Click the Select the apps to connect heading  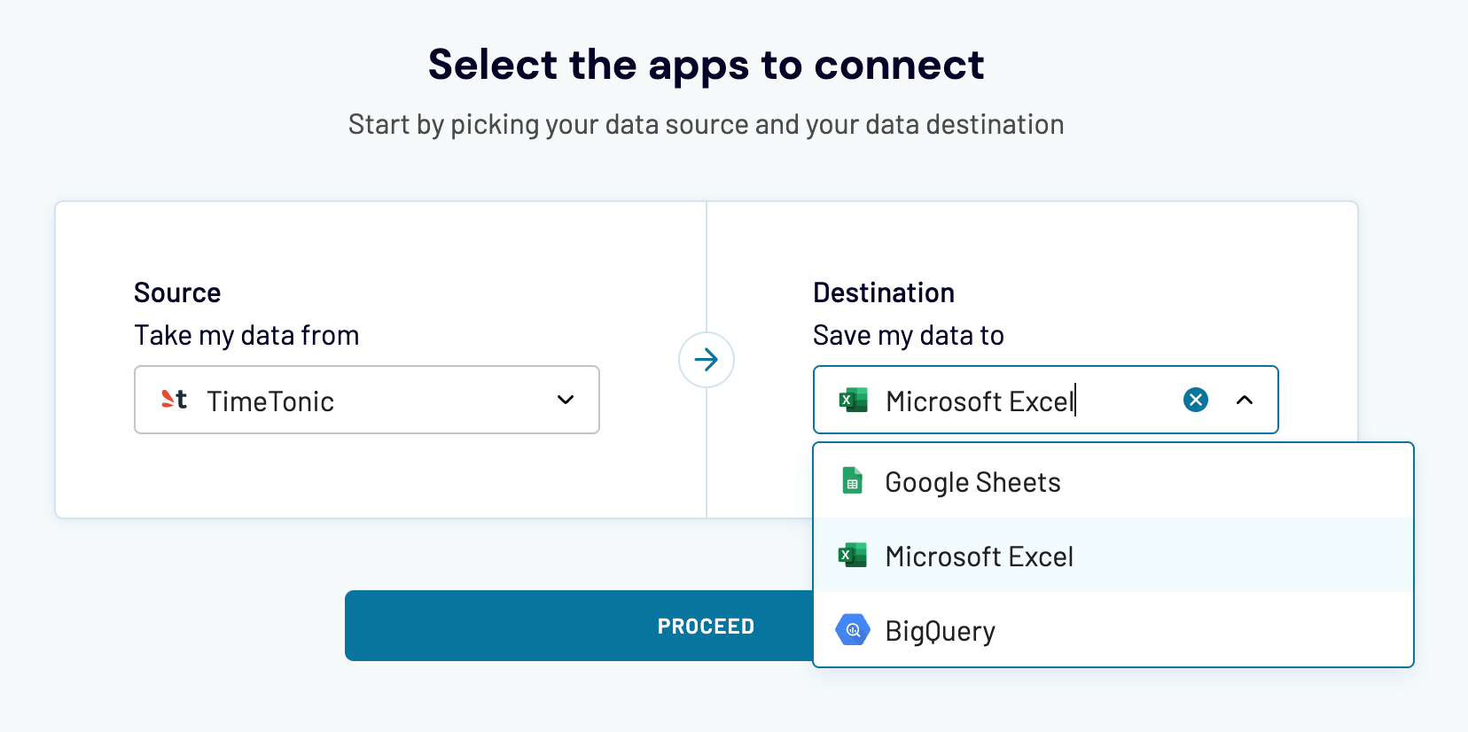click(706, 64)
